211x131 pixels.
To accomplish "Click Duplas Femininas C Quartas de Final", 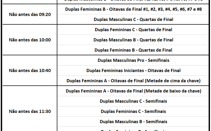I will [x=133, y=30].
